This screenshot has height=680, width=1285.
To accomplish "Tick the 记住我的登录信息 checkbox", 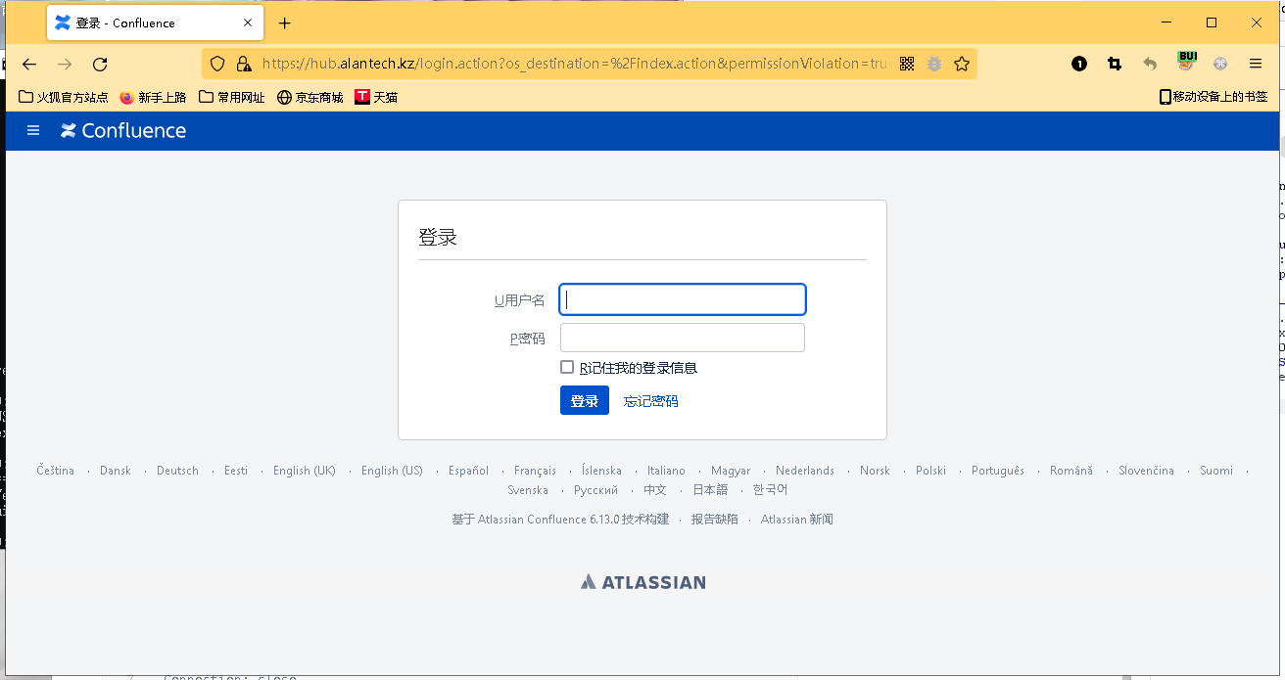I will point(566,367).
